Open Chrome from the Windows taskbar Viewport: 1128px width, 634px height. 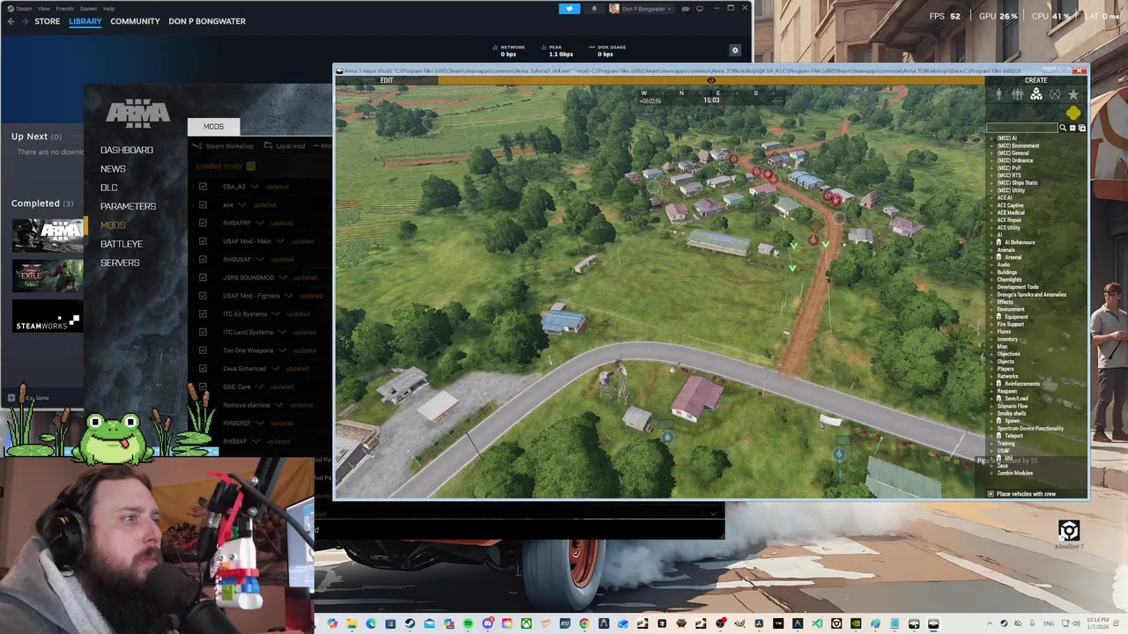(x=585, y=623)
